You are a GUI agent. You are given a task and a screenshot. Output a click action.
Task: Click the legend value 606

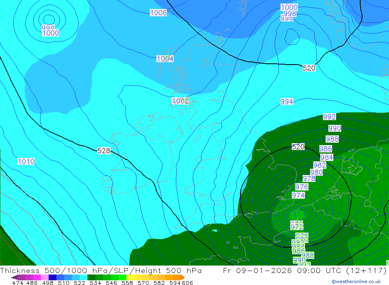tap(187, 283)
